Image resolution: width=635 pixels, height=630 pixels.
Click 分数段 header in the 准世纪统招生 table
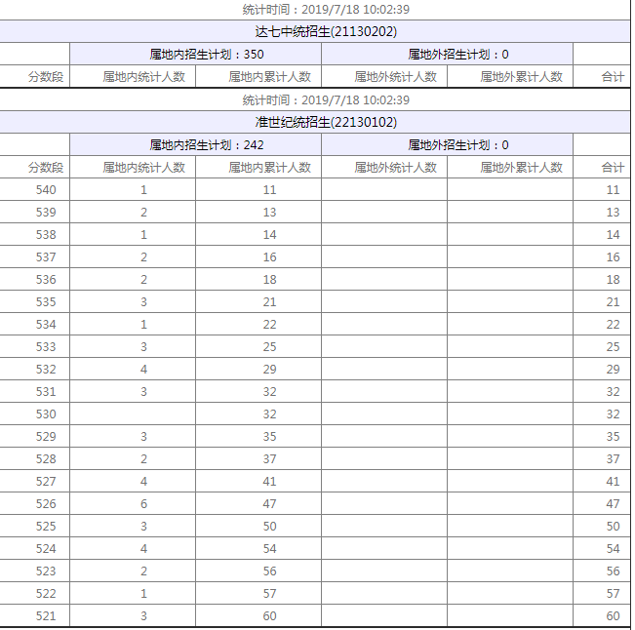pos(45,167)
